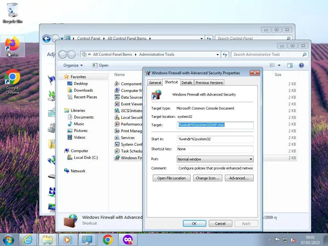Open the view options dropdown arrow
Screen dimensions: 328x246
click(x=279, y=65)
